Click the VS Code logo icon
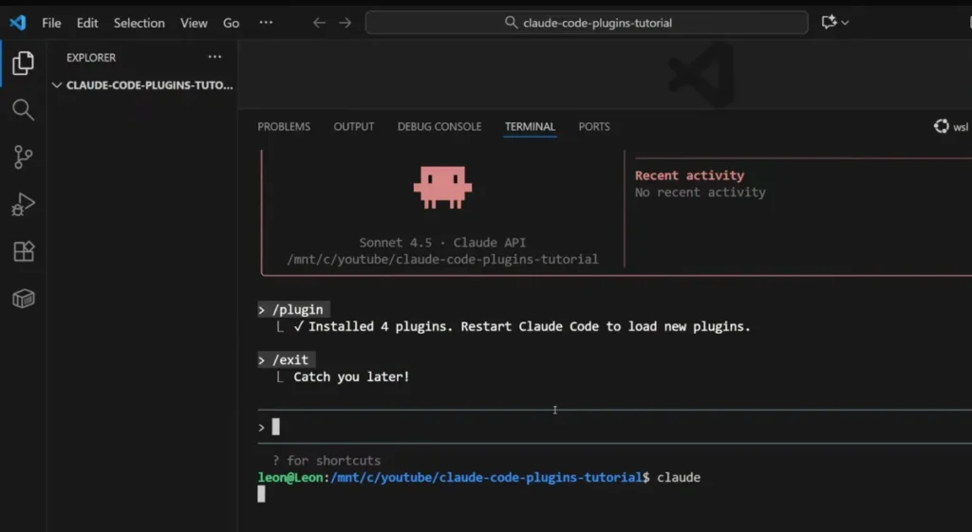The height and width of the screenshot is (532, 972). pyautogui.click(x=17, y=23)
